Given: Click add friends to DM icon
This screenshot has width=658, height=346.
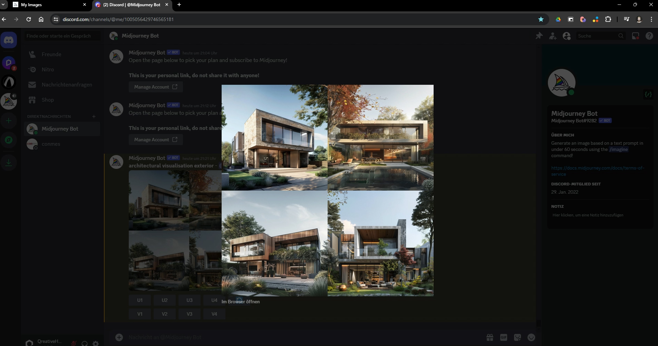Looking at the screenshot, I should (x=553, y=36).
